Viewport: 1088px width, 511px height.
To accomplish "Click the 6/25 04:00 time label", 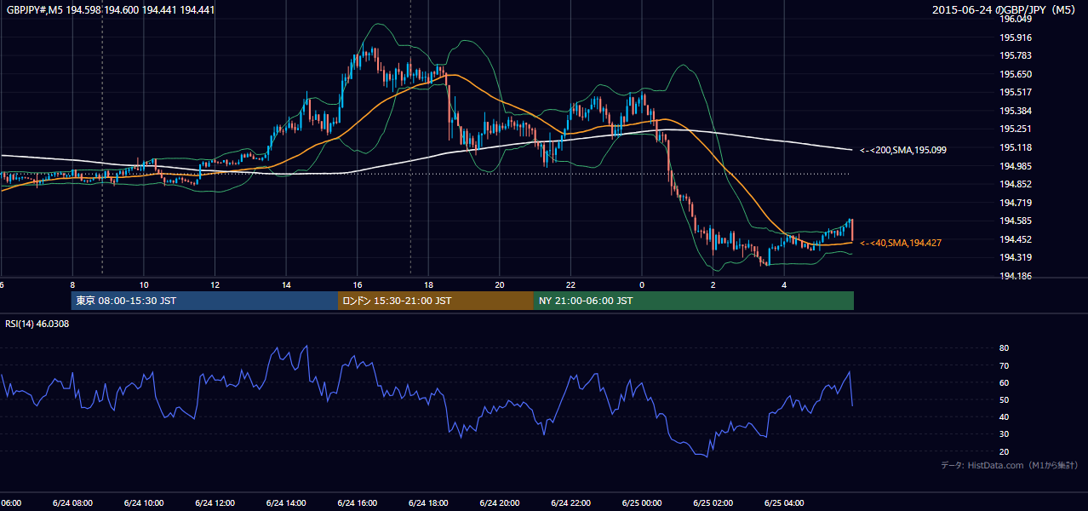I will pyautogui.click(x=784, y=502).
